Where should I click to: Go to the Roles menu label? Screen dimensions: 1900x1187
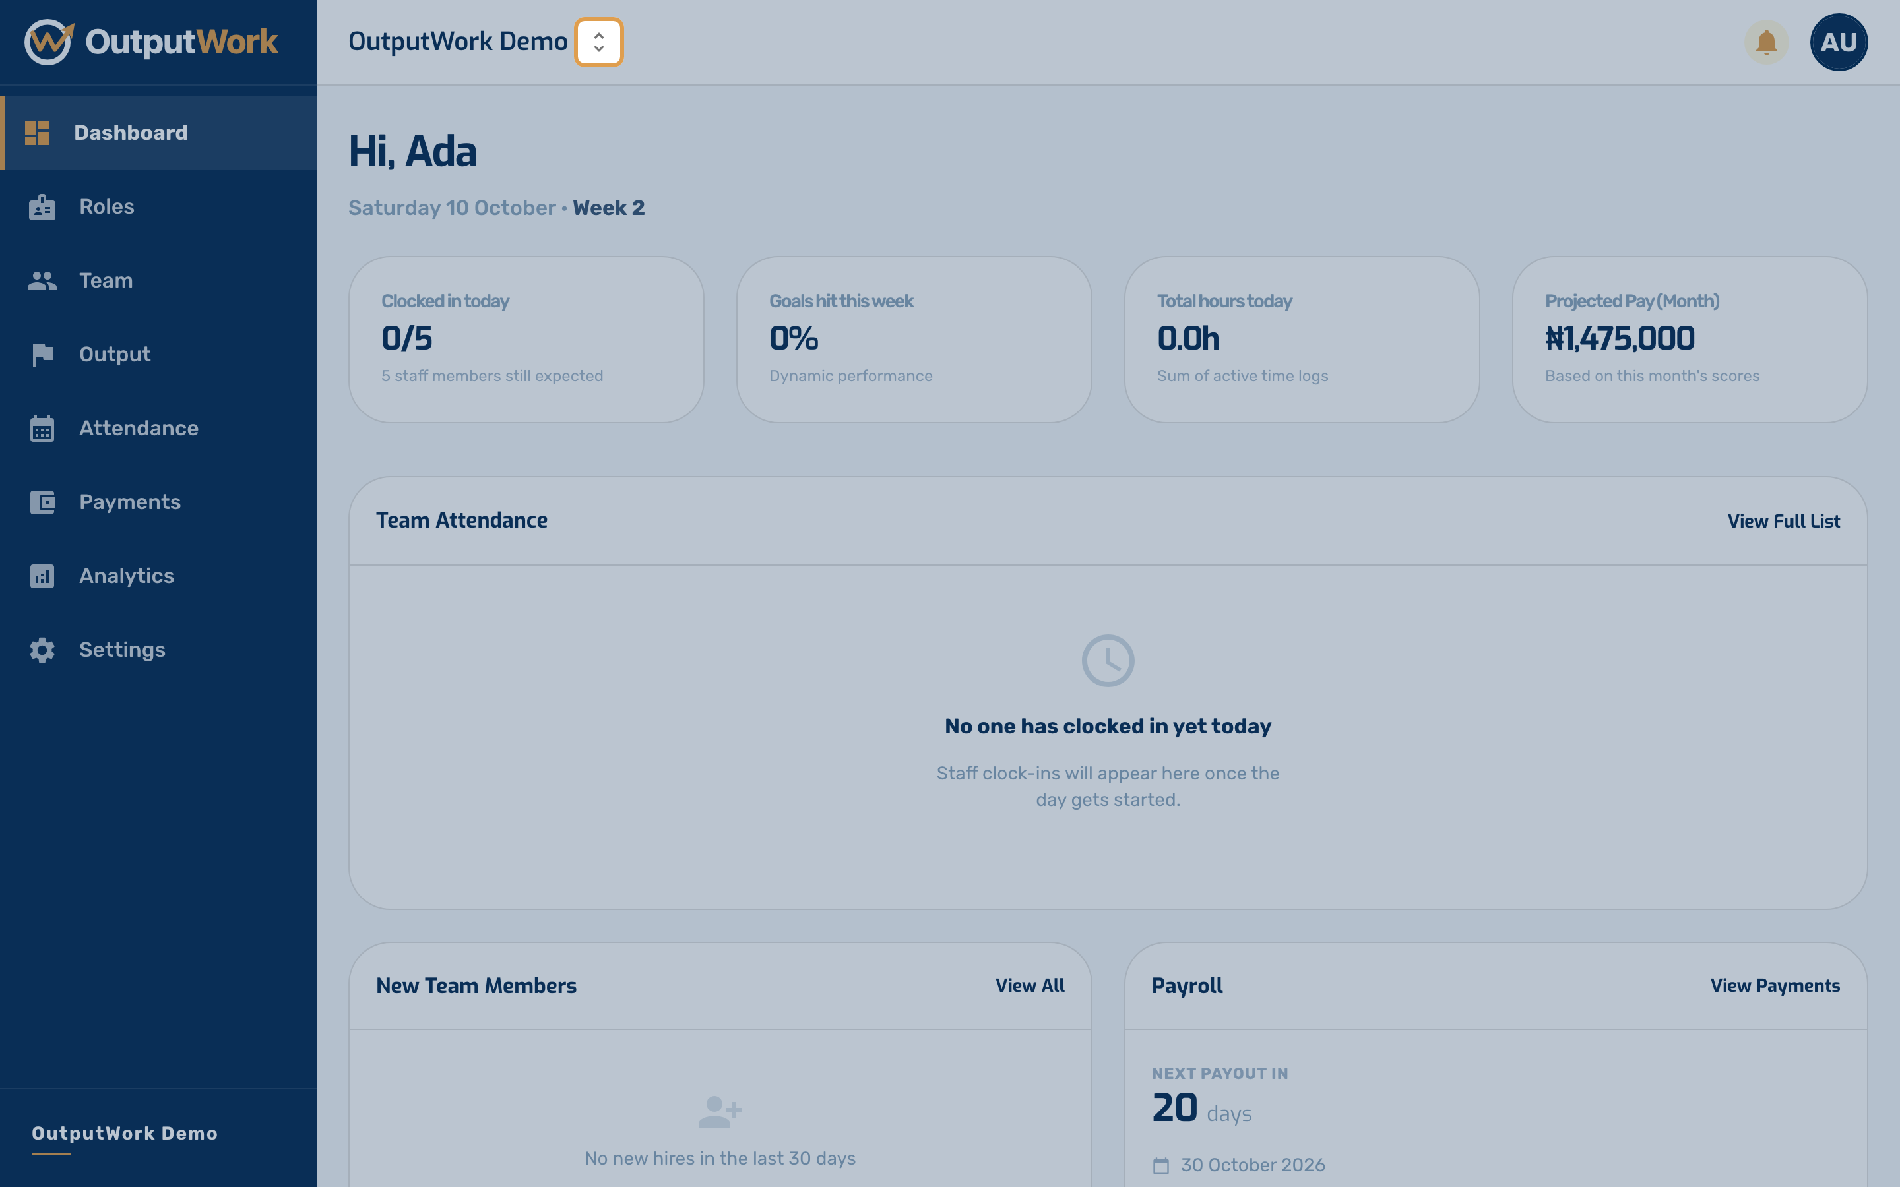tap(107, 206)
